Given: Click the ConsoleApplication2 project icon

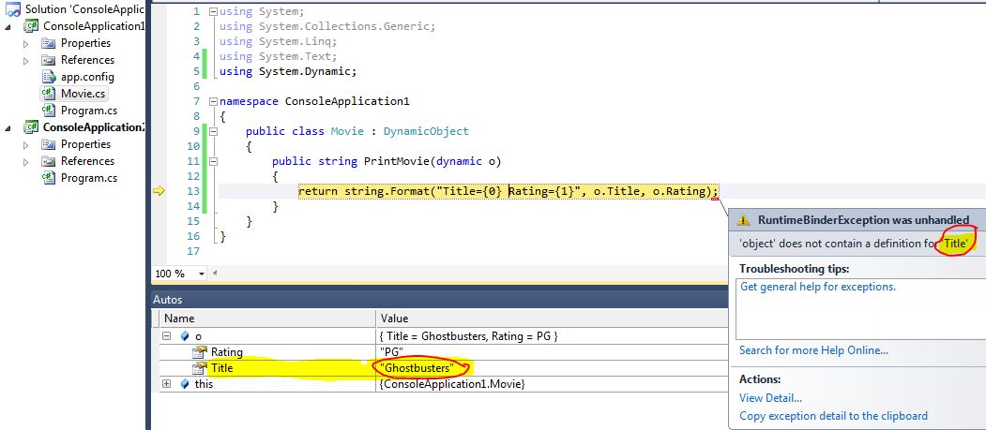Looking at the screenshot, I should (32, 127).
